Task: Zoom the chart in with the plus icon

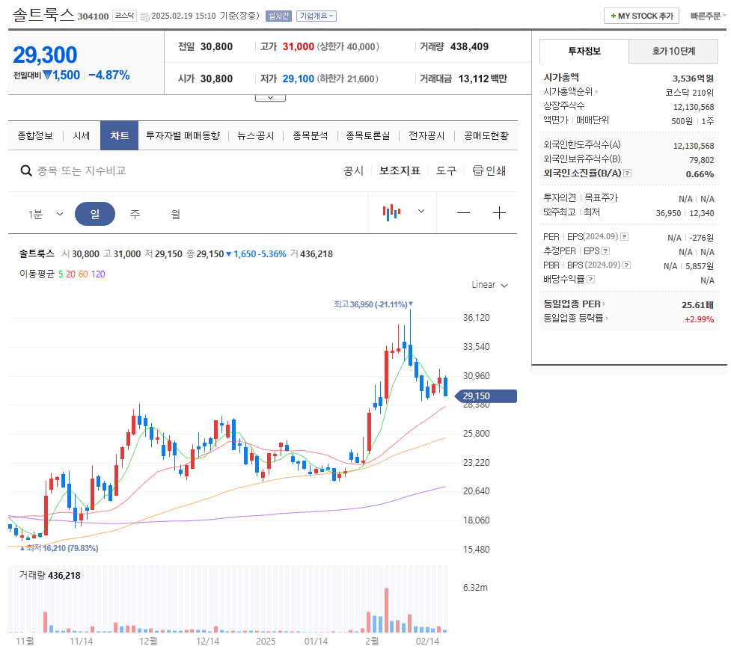Action: [499, 212]
